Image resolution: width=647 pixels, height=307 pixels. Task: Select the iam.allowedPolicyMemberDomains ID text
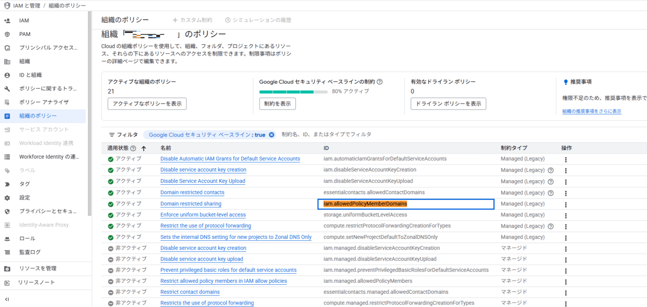[x=365, y=204]
